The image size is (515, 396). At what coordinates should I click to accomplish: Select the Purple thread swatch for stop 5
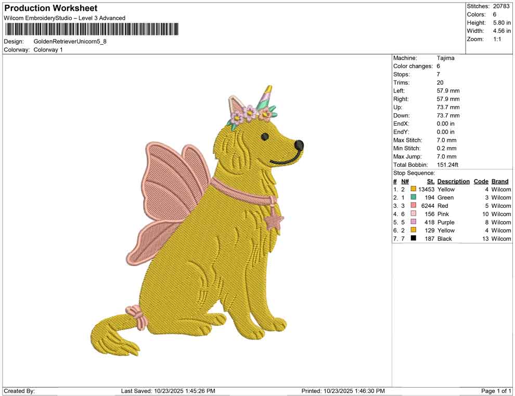tap(413, 222)
